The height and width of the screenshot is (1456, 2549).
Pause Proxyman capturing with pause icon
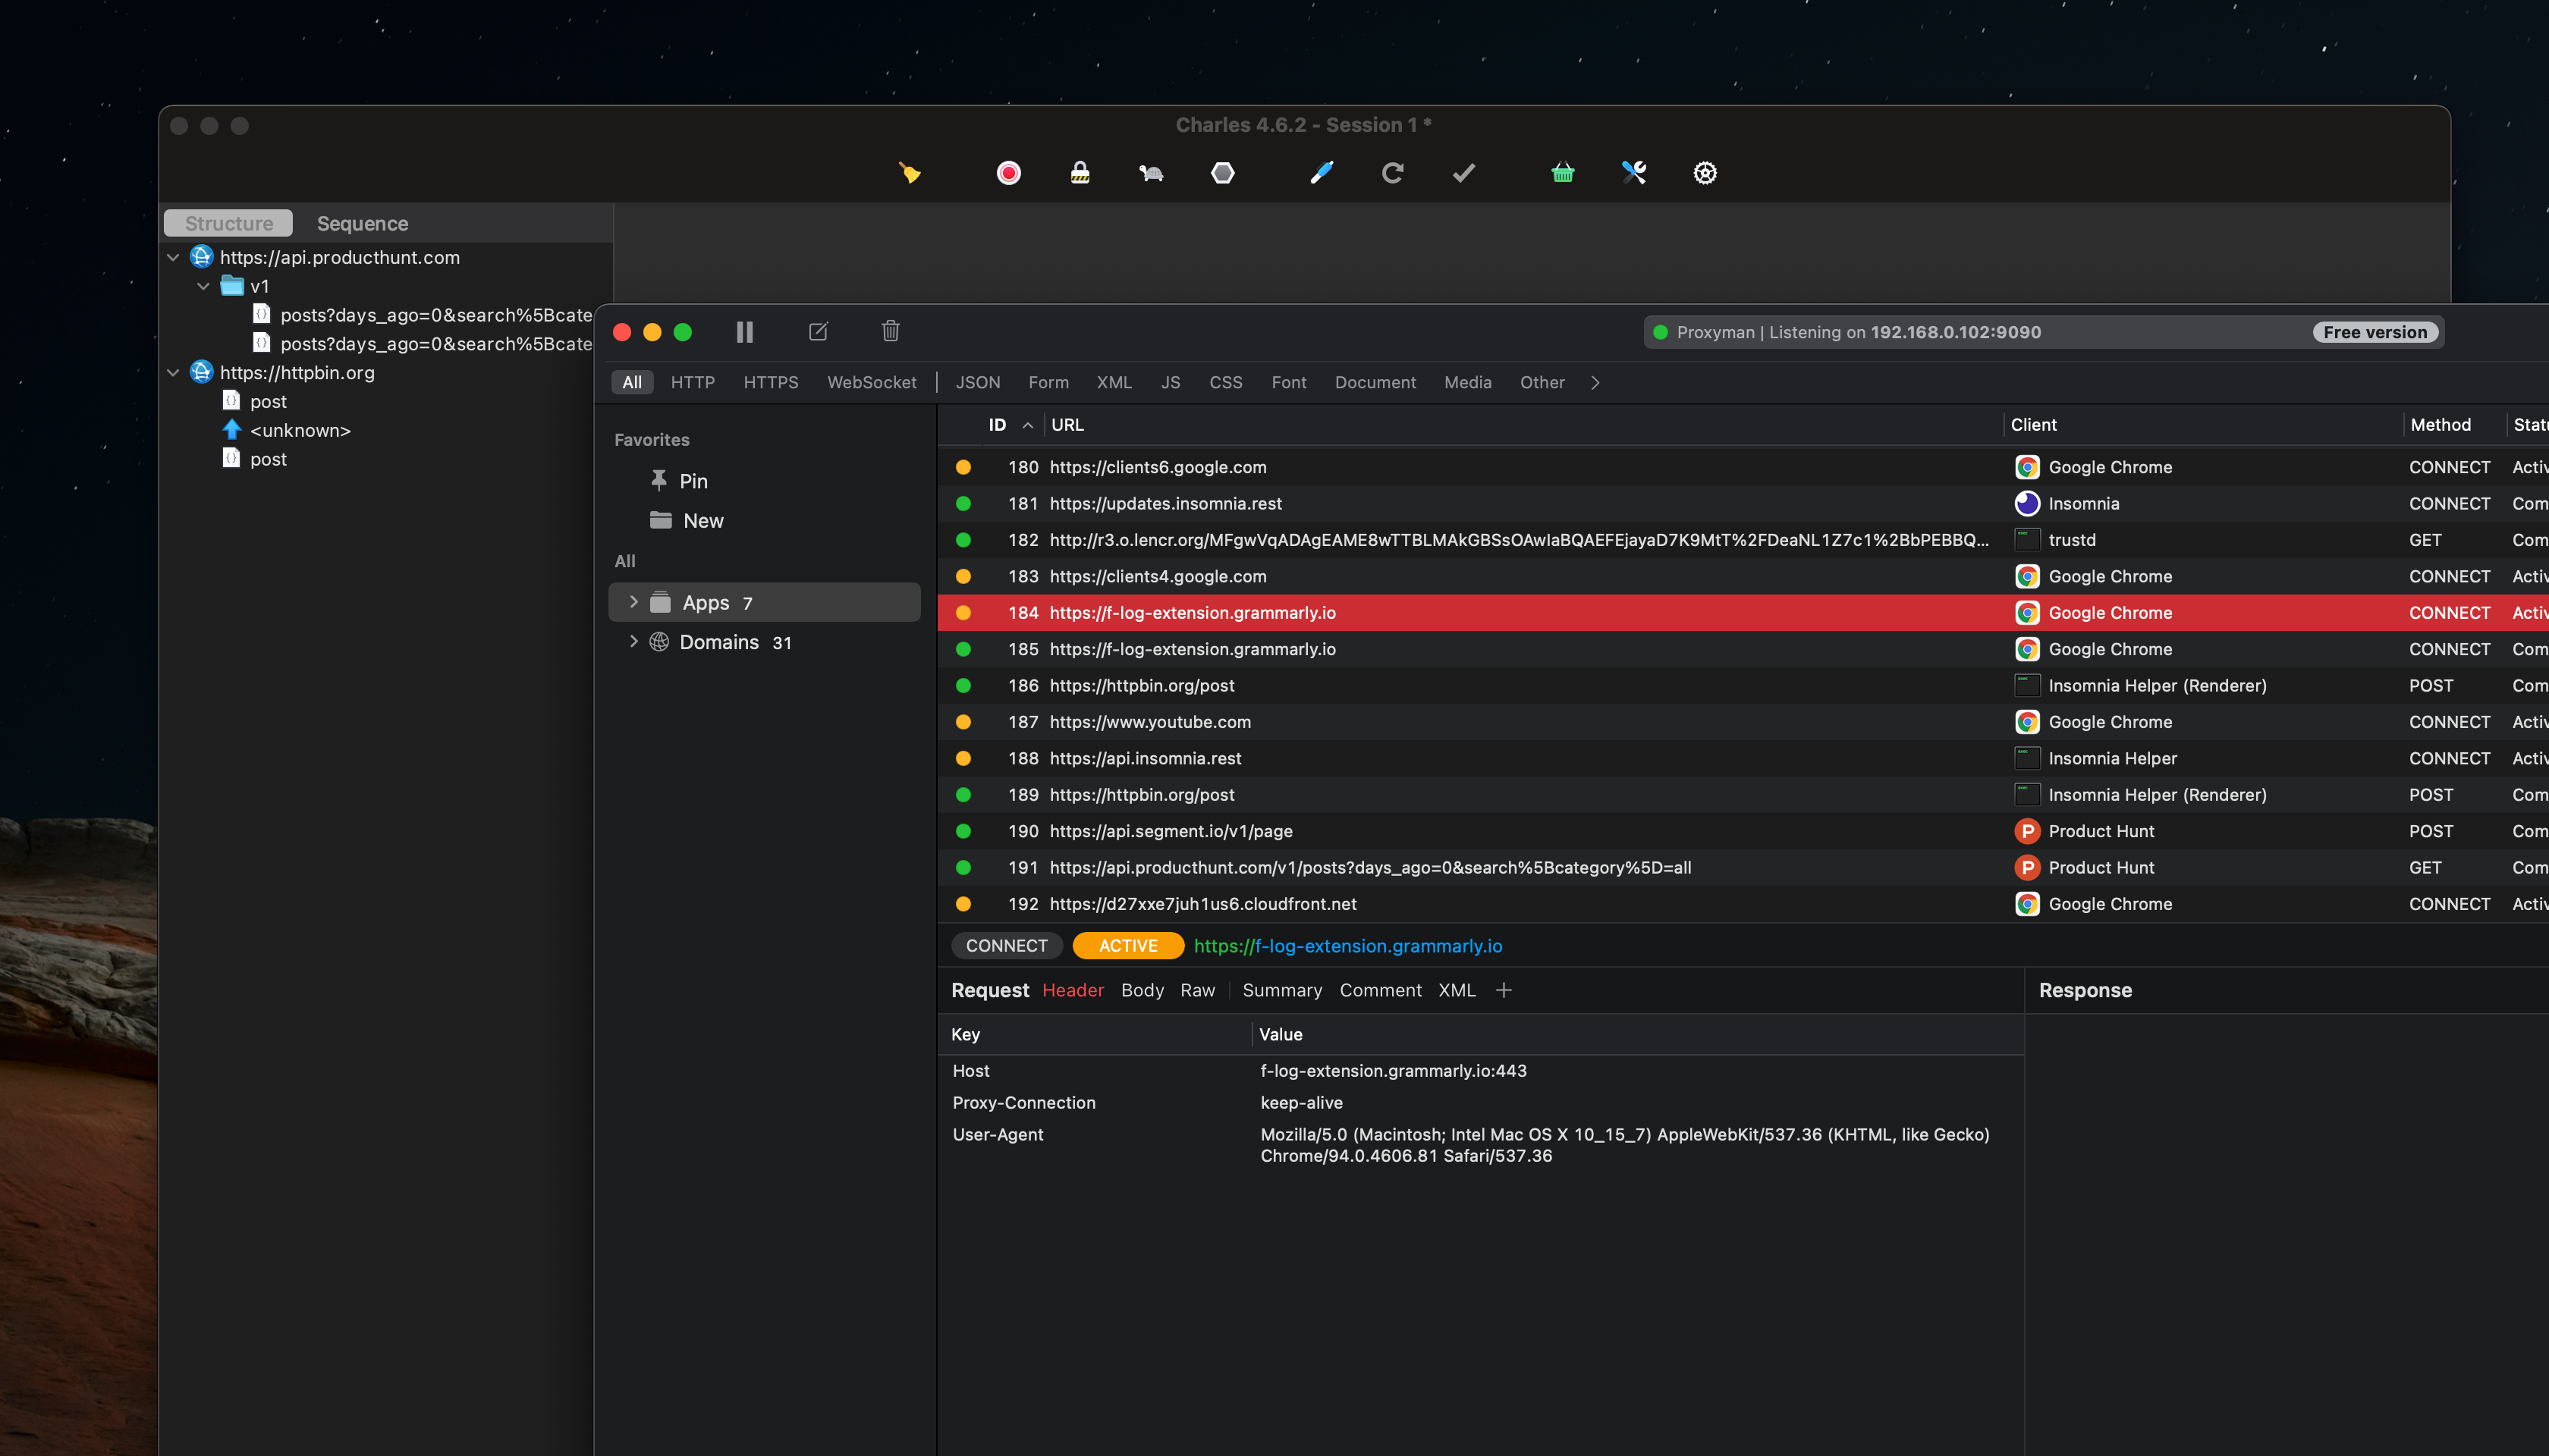point(744,332)
